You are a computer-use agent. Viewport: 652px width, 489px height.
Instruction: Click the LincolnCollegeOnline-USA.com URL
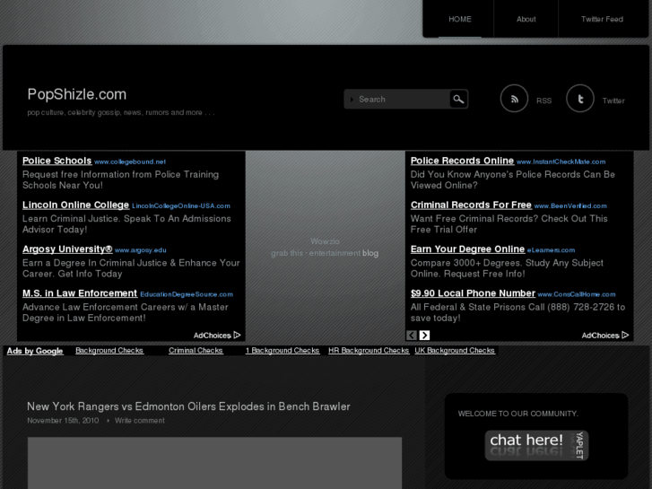(181, 206)
